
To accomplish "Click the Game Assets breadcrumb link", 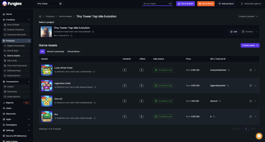I will [x=65, y=16].
